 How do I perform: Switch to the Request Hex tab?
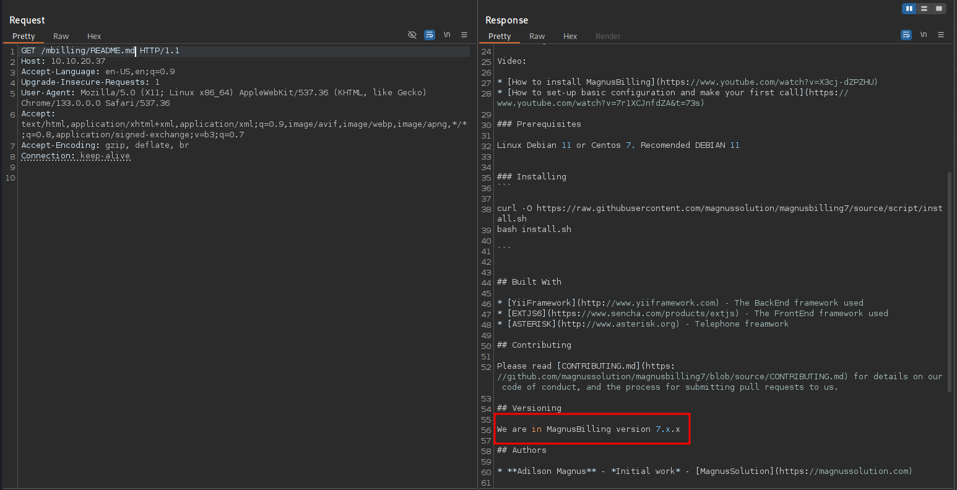94,37
